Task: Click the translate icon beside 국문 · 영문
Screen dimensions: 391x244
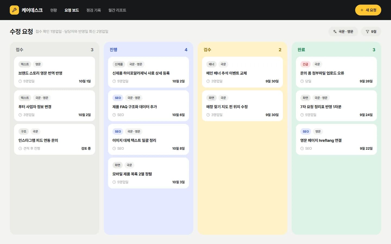Action: click(335, 31)
